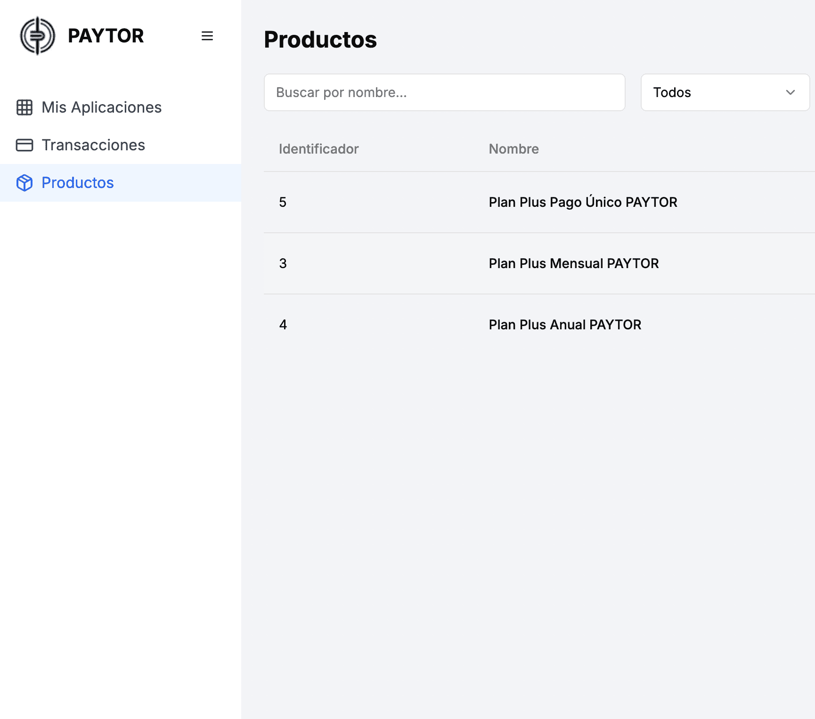Select Plan Plus Pago Único PAYTOR row
Viewport: 815px width, 719px height.
point(539,202)
